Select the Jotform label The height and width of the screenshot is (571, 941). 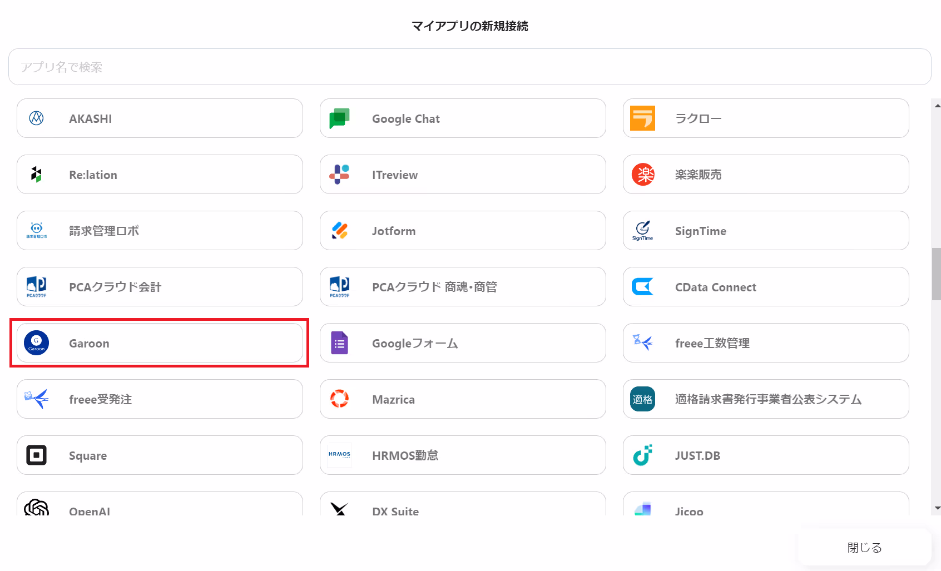click(x=394, y=231)
